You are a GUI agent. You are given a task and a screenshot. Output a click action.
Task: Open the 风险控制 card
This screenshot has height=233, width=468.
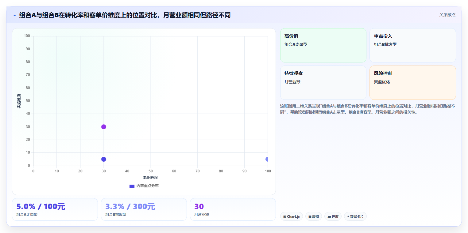pos(412,83)
